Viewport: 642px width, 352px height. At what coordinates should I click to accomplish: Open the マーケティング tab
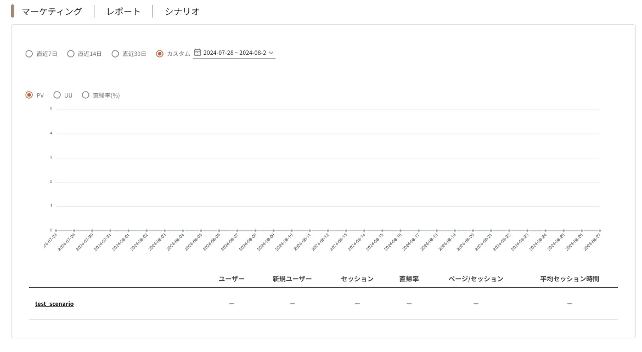52,12
